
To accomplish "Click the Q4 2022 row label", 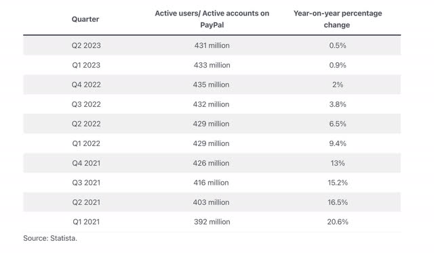I will click(x=86, y=85).
